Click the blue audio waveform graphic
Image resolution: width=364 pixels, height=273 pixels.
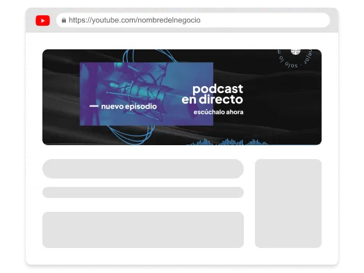pos(229,142)
